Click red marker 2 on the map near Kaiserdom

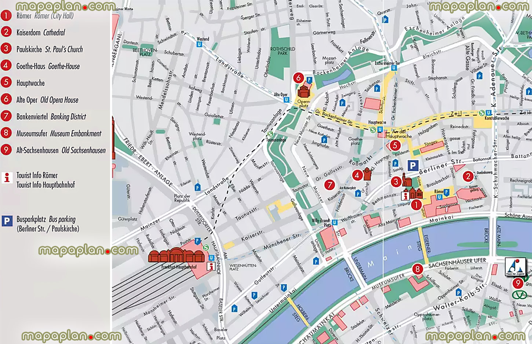click(x=468, y=176)
